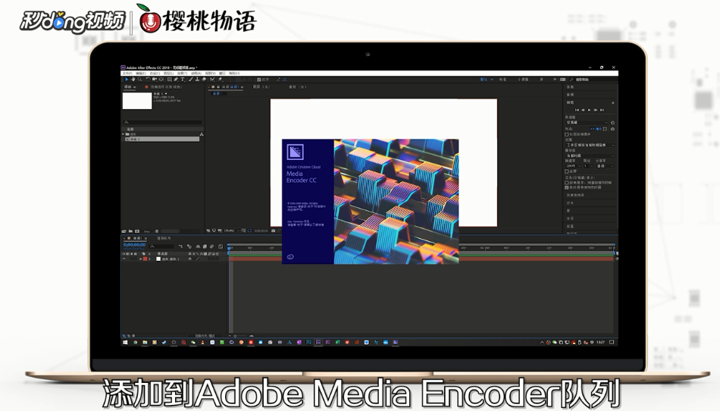Image resolution: width=720 pixels, height=411 pixels.
Task: Reset preview shortcut settings icon
Action: [612, 123]
